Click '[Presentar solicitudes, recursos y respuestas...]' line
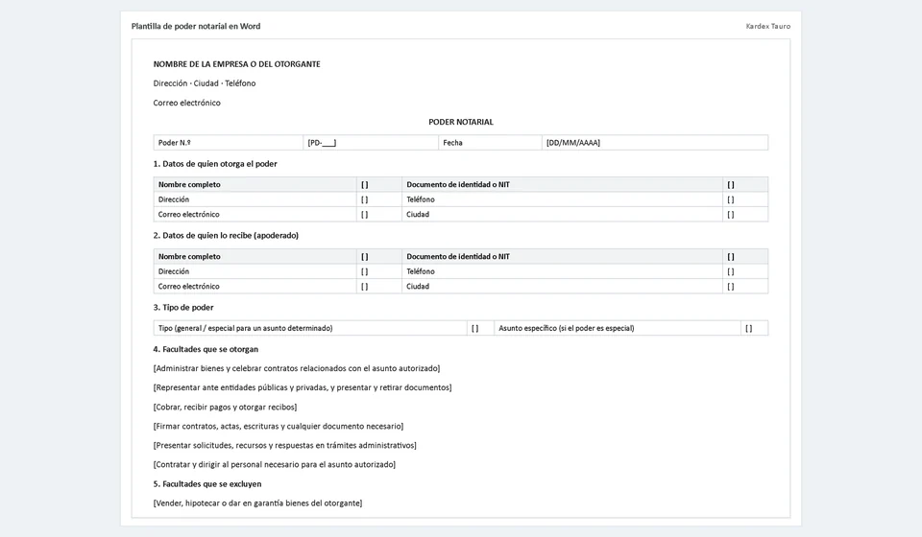The height and width of the screenshot is (537, 922). pyautogui.click(x=284, y=446)
